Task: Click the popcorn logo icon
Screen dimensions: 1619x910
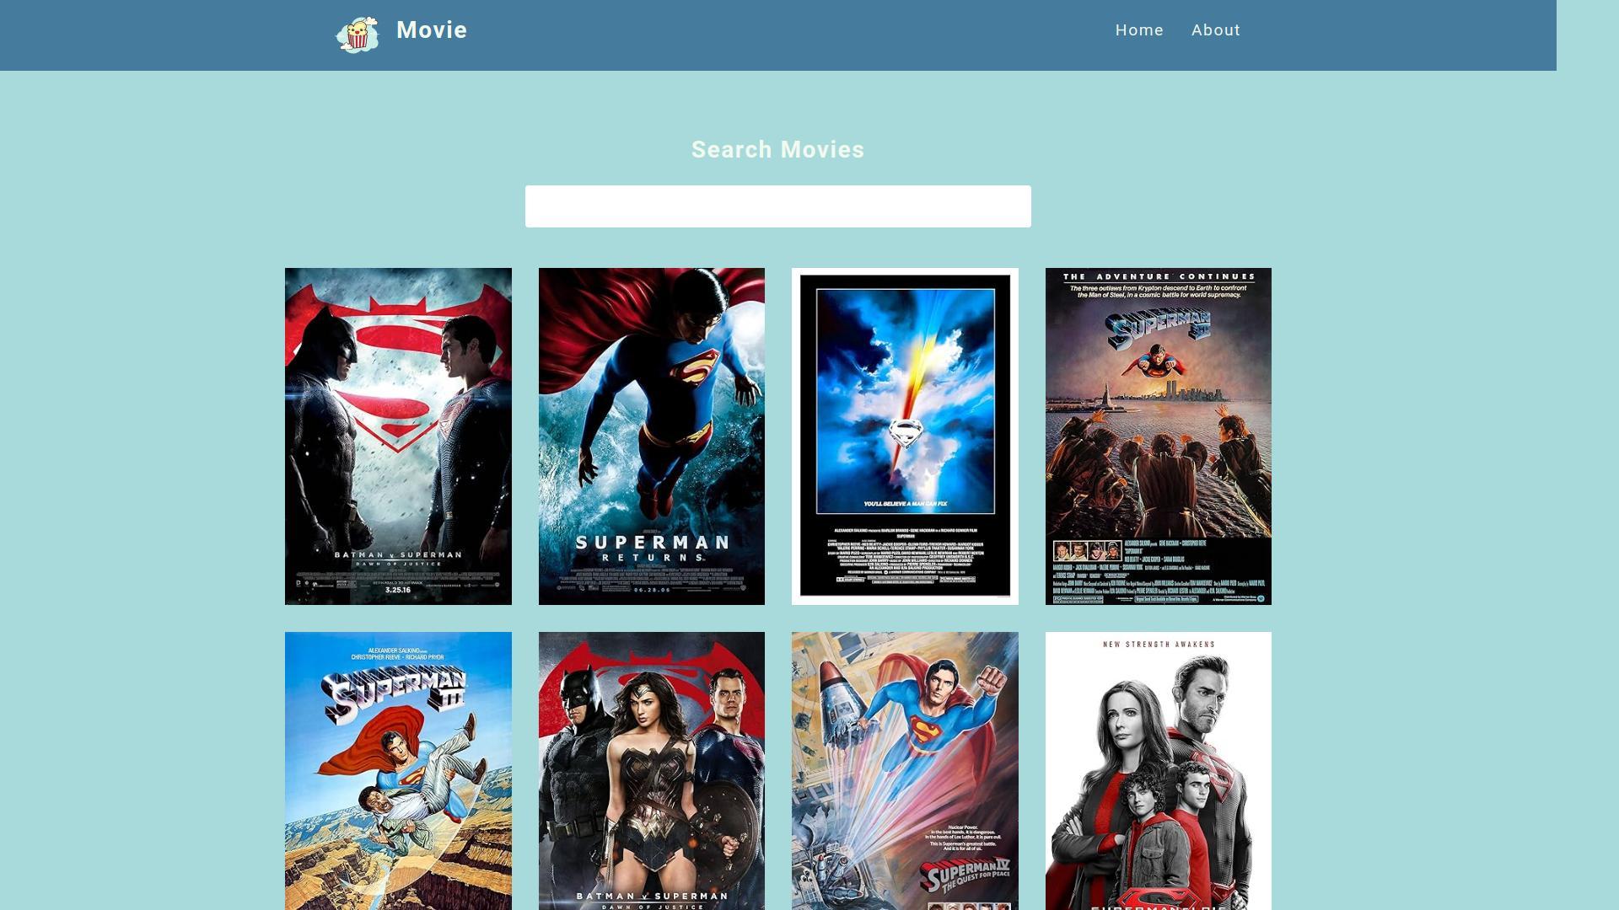Action: [x=358, y=35]
